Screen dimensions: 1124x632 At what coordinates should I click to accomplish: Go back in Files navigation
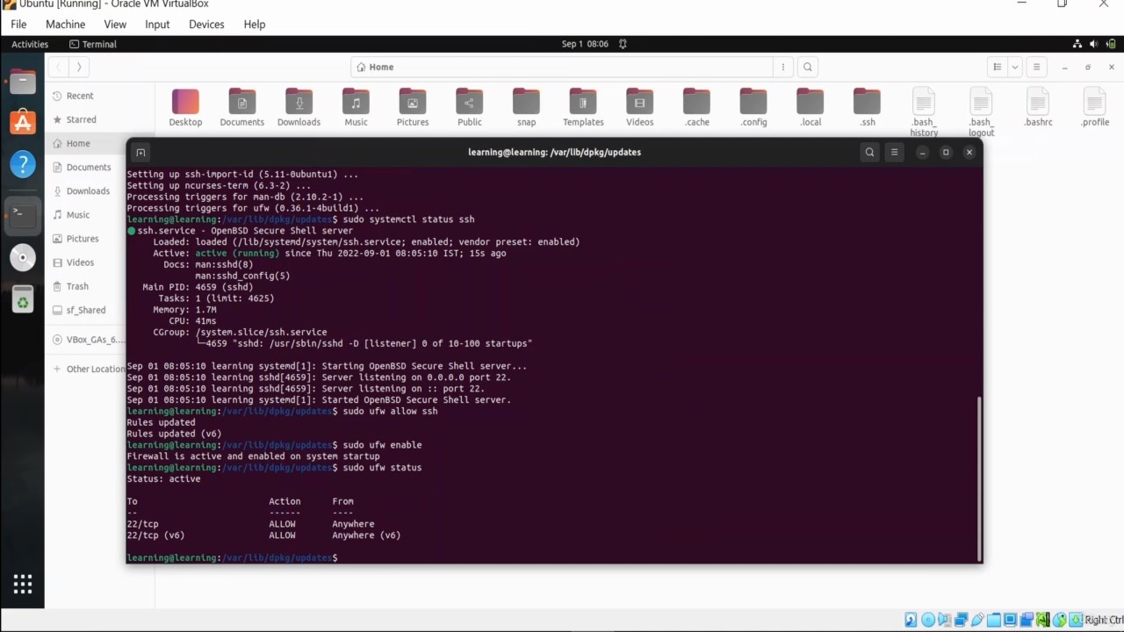tap(58, 67)
